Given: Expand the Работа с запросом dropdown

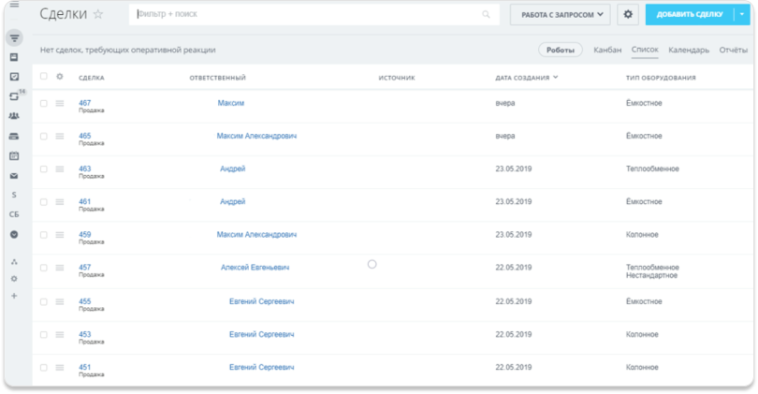Looking at the screenshot, I should [x=560, y=14].
